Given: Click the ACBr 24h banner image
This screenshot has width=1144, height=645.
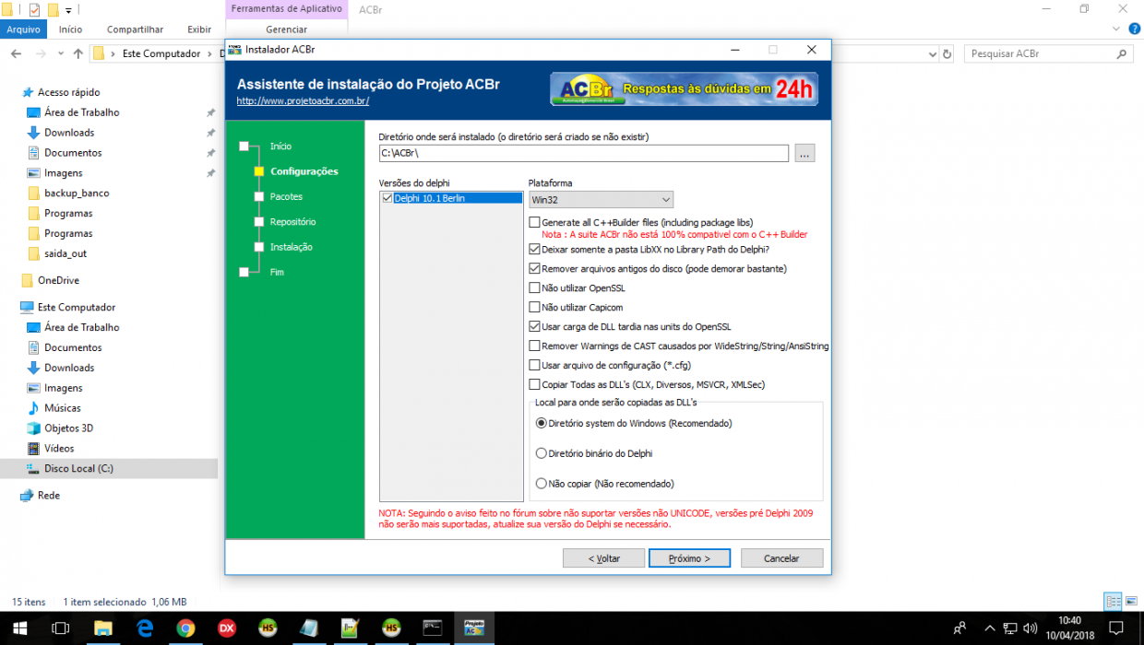Looking at the screenshot, I should pos(684,89).
